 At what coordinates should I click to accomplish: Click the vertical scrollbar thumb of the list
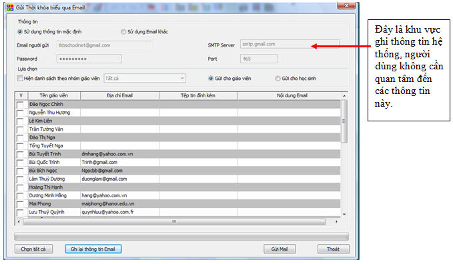coord(344,121)
